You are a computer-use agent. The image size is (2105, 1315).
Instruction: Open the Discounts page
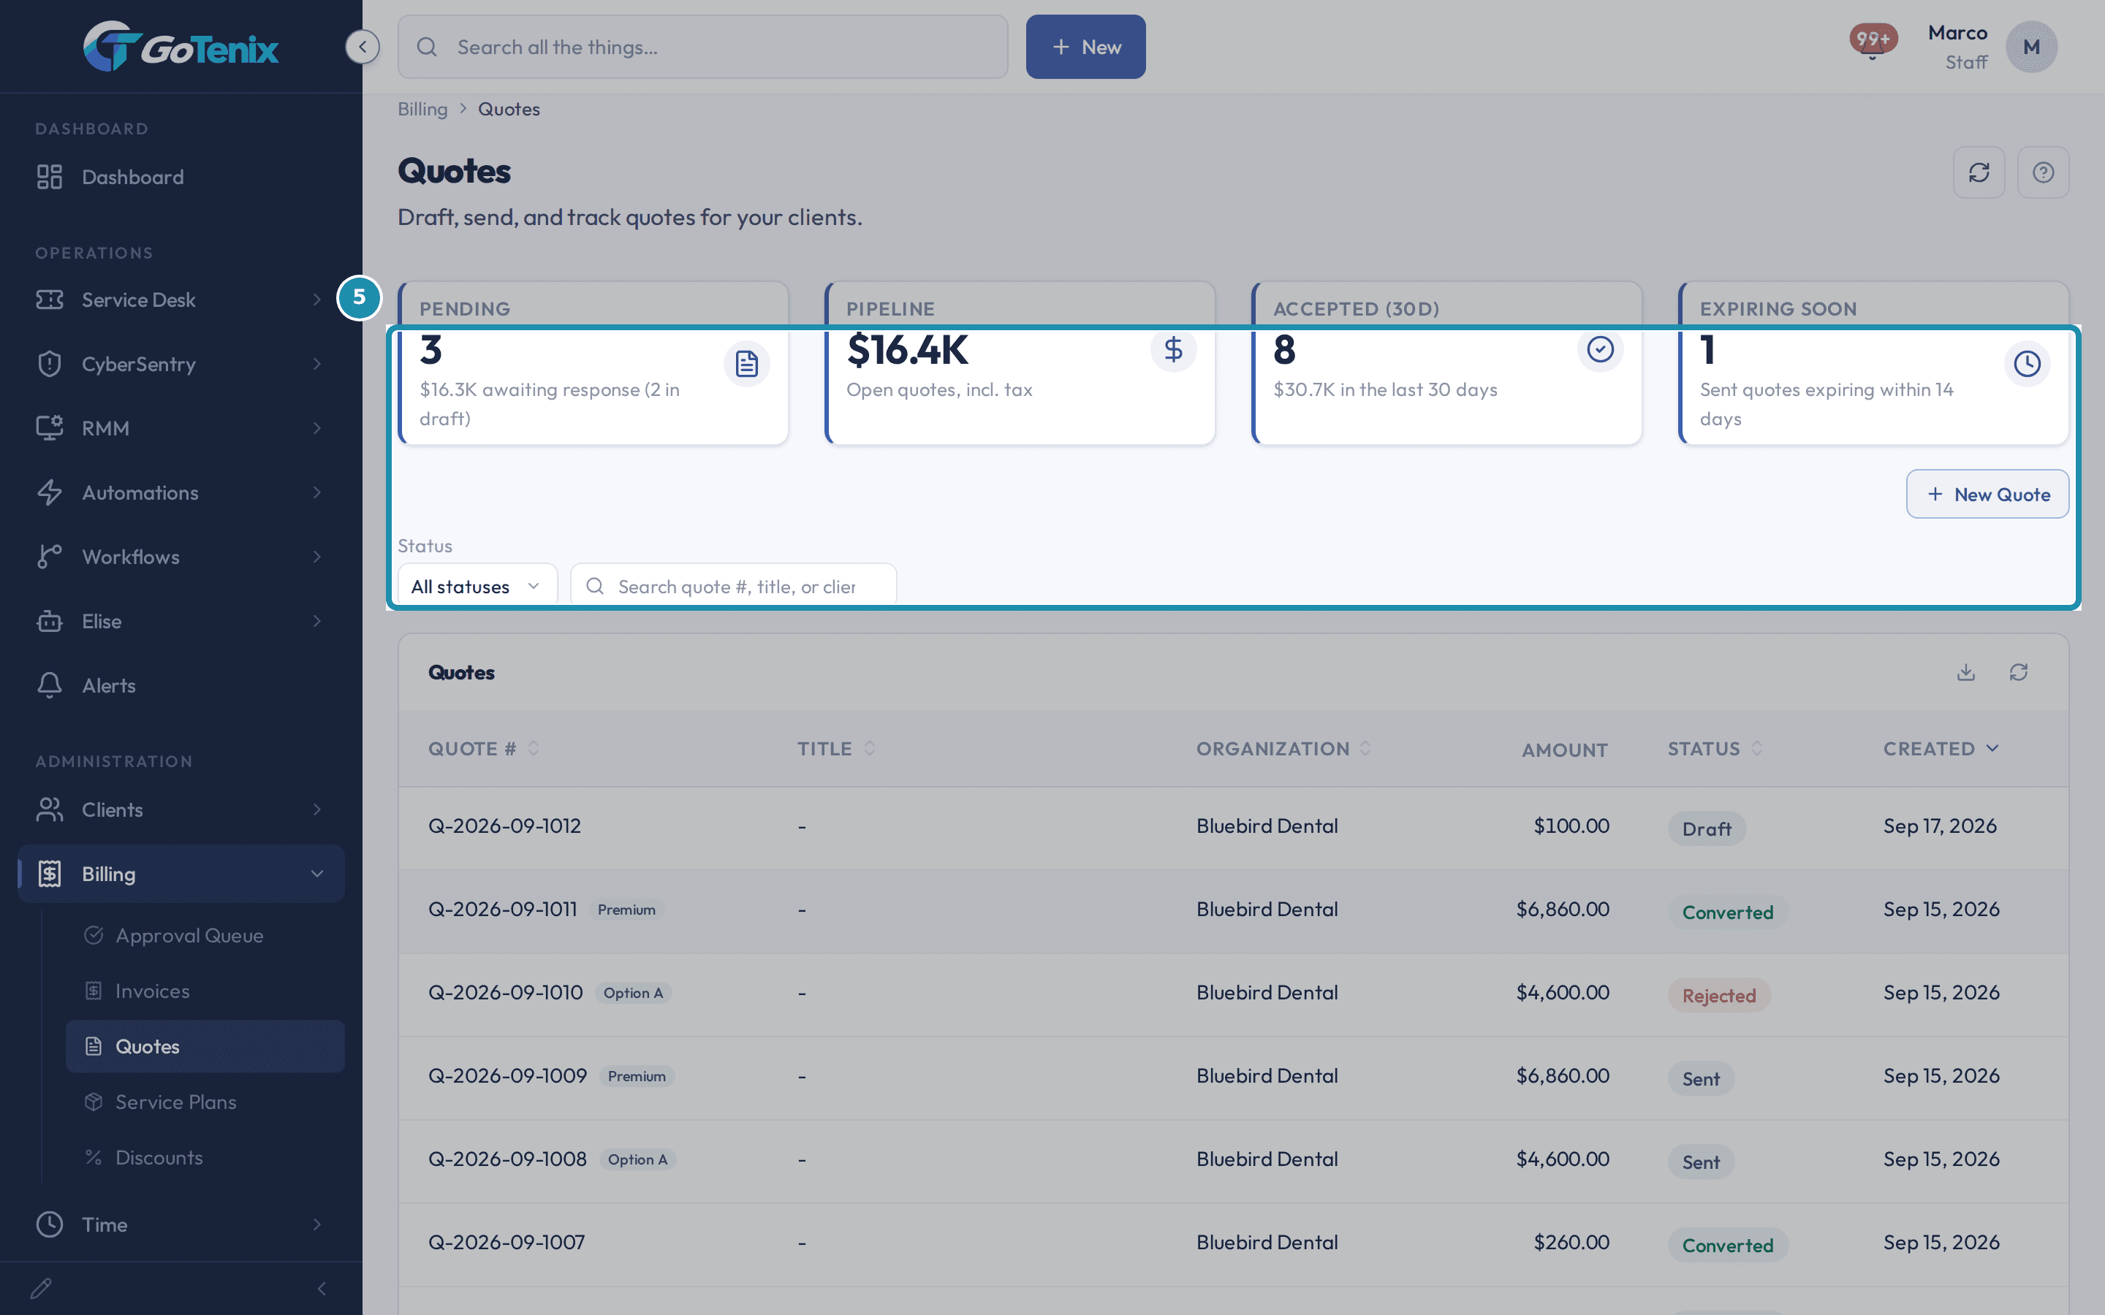coord(205,1158)
